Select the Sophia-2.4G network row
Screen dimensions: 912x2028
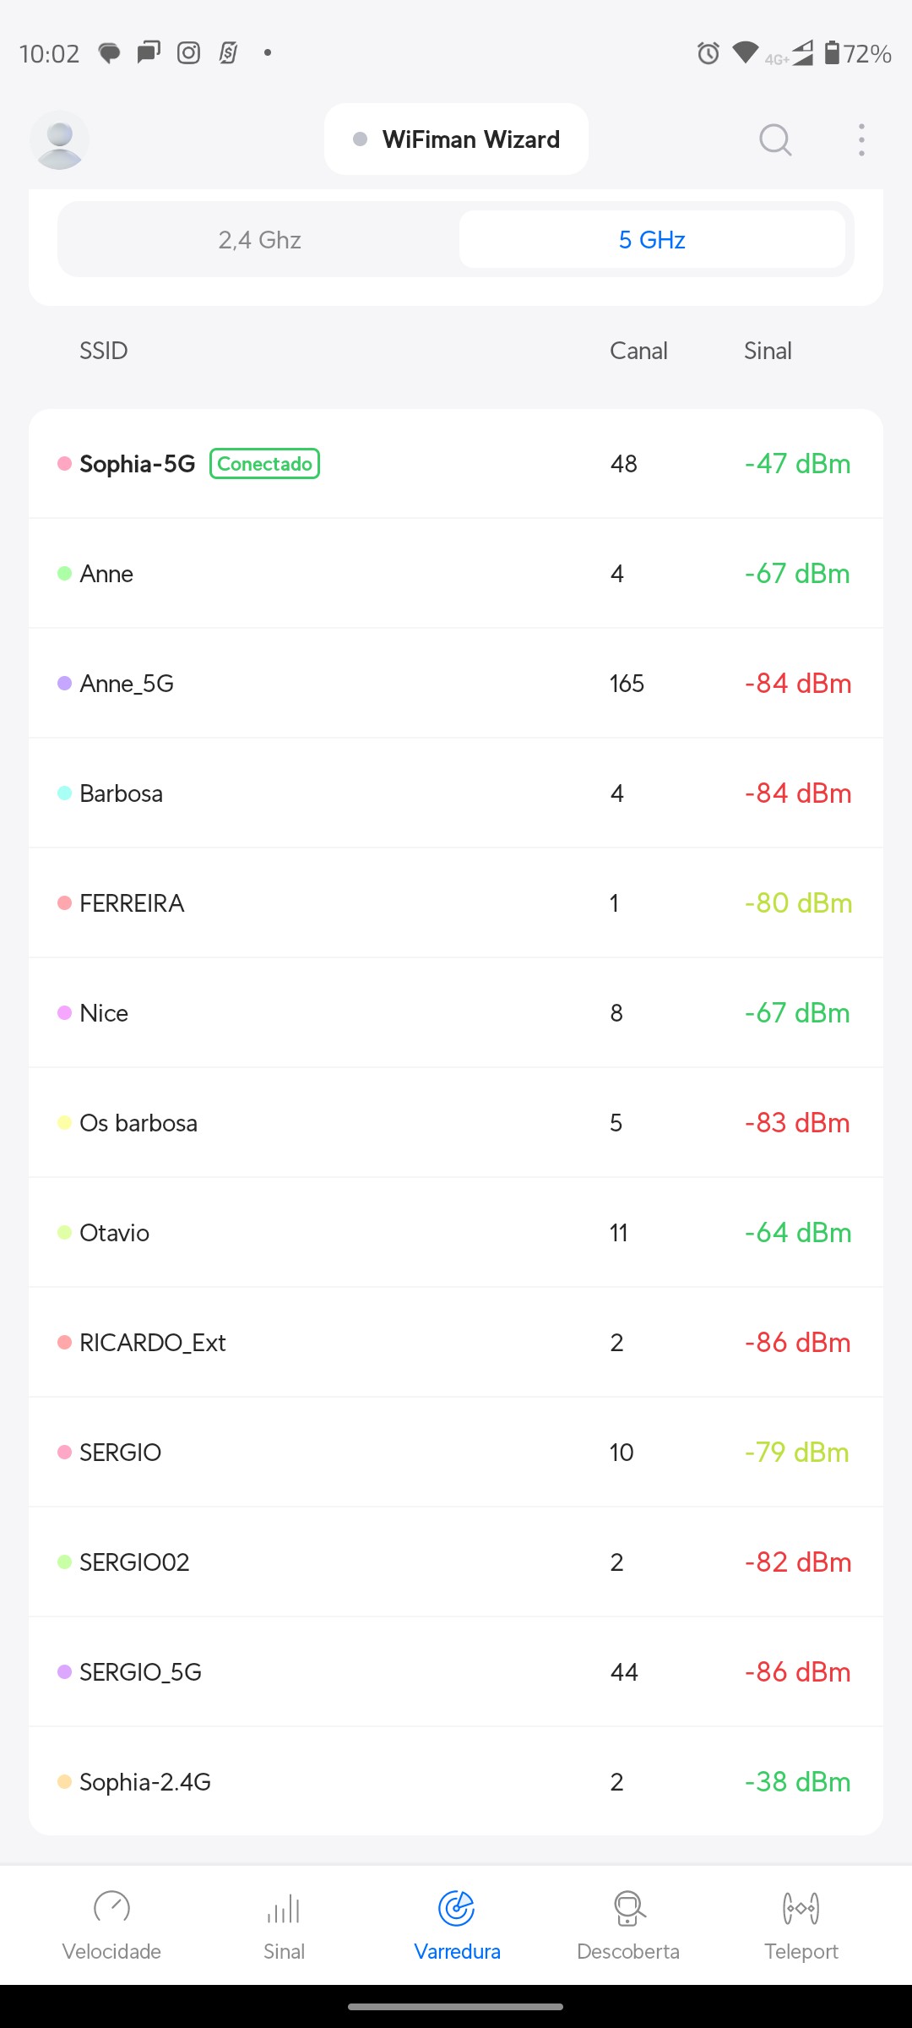pyautogui.click(x=456, y=1782)
